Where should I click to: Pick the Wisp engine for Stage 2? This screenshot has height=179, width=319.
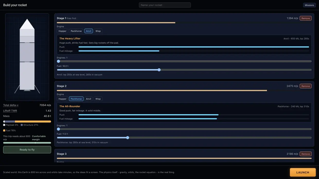click(x=98, y=99)
